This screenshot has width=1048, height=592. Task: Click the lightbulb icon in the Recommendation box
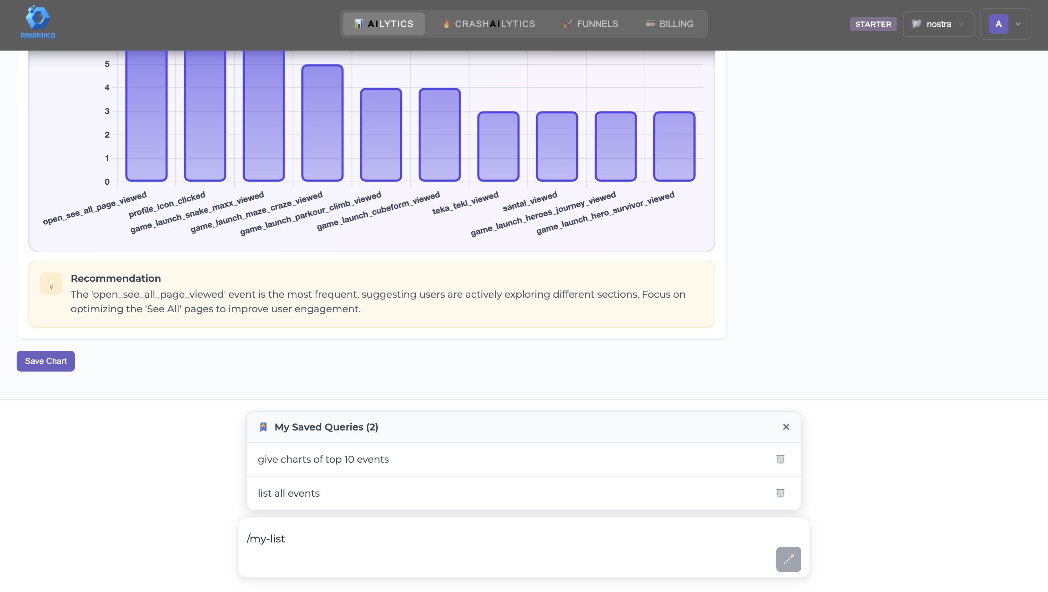pyautogui.click(x=51, y=284)
